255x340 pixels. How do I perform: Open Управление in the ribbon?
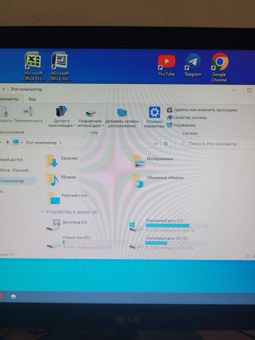[181, 125]
